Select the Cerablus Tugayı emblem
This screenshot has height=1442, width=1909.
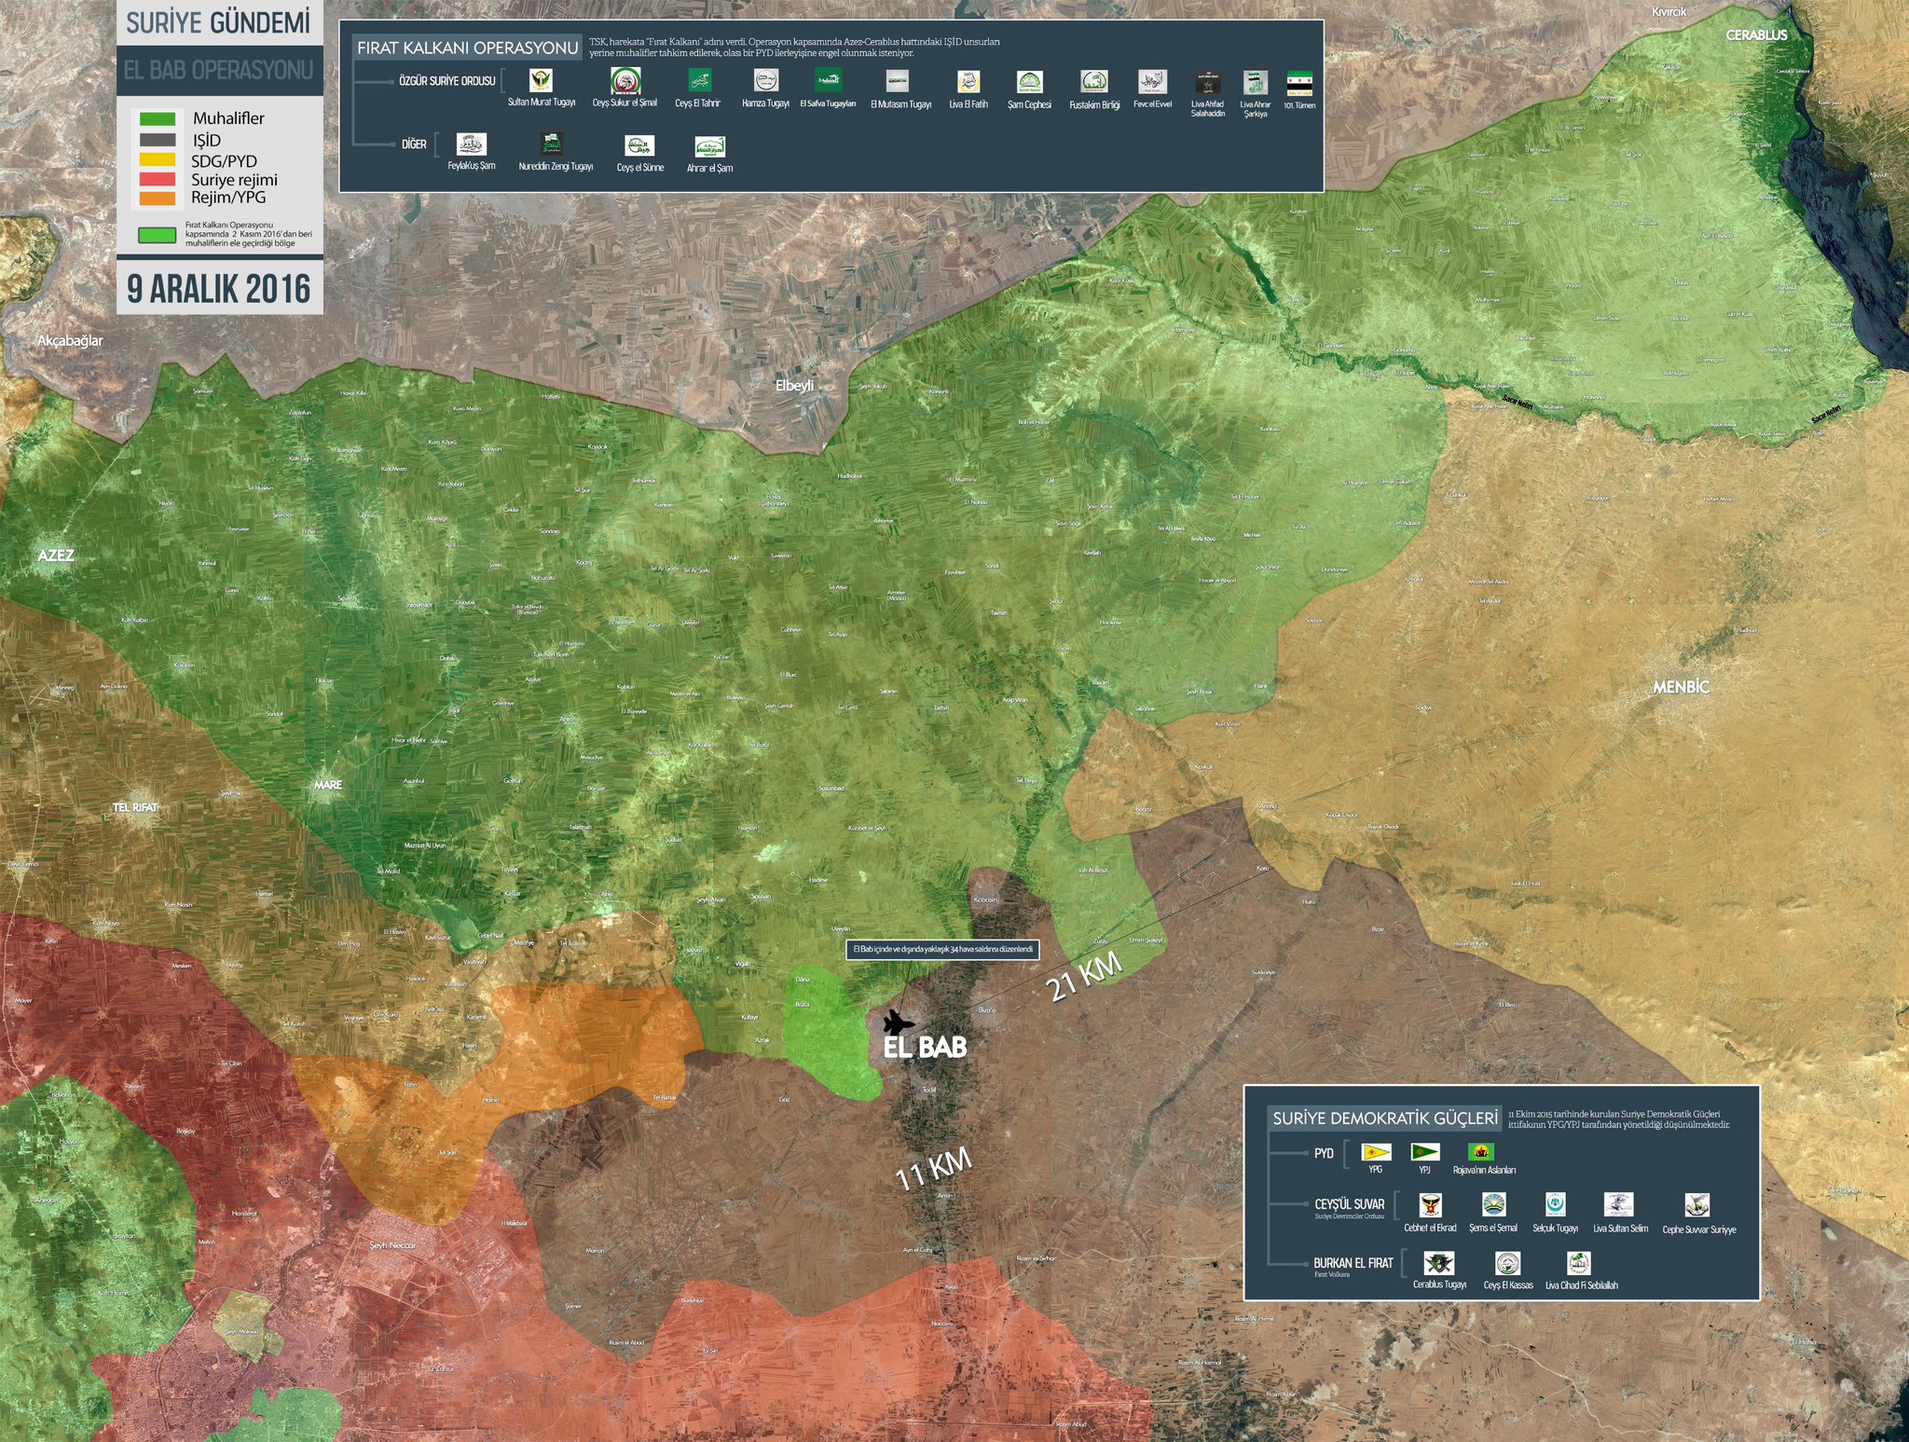[x=1439, y=1264]
